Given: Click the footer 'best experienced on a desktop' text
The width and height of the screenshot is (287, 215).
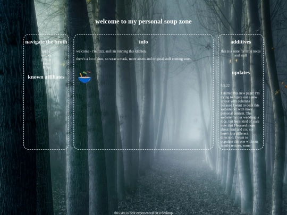Looking at the screenshot, I should [143, 213].
